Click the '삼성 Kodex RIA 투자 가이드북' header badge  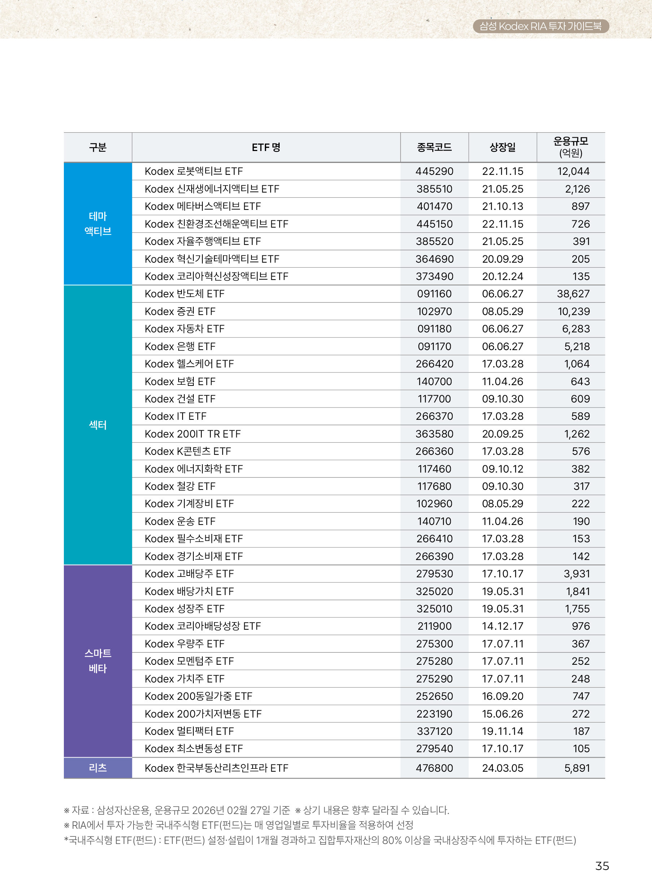pos(541,26)
